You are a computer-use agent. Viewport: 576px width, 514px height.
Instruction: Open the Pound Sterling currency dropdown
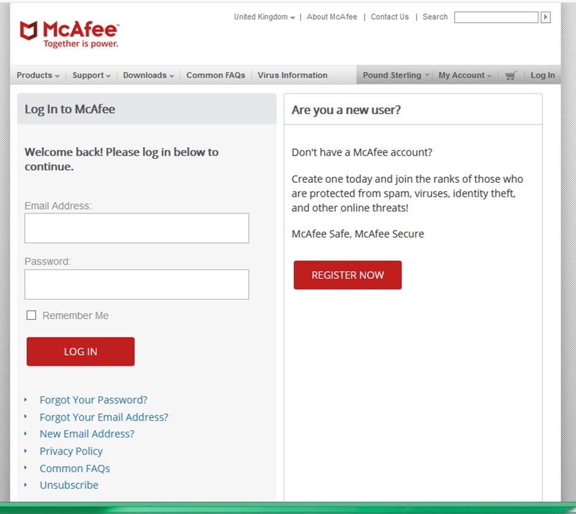396,75
